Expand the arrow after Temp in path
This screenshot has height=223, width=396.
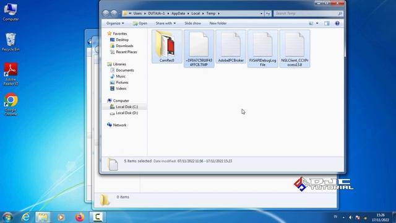coord(218,14)
